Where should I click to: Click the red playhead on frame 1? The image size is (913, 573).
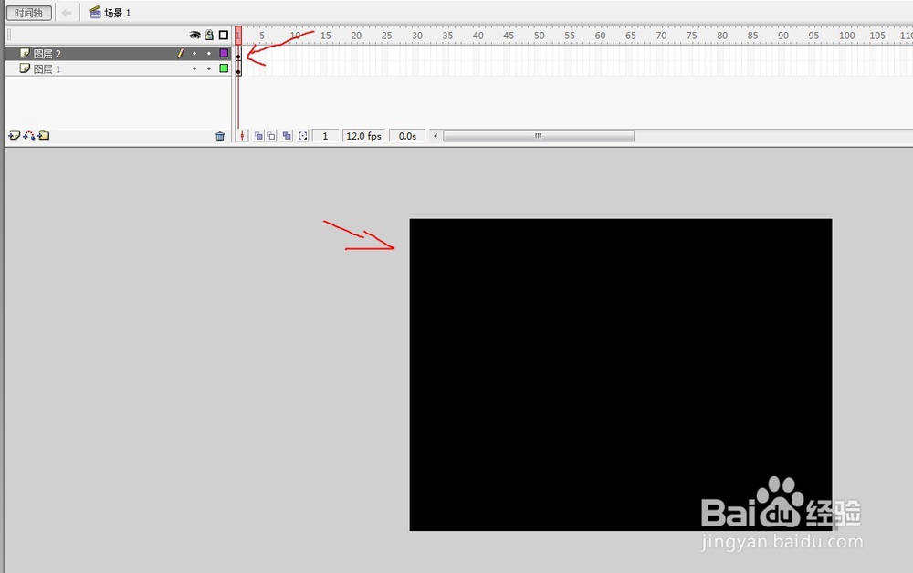[238, 36]
